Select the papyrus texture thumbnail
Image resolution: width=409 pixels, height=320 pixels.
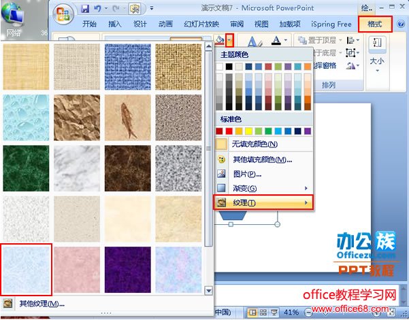click(26, 67)
